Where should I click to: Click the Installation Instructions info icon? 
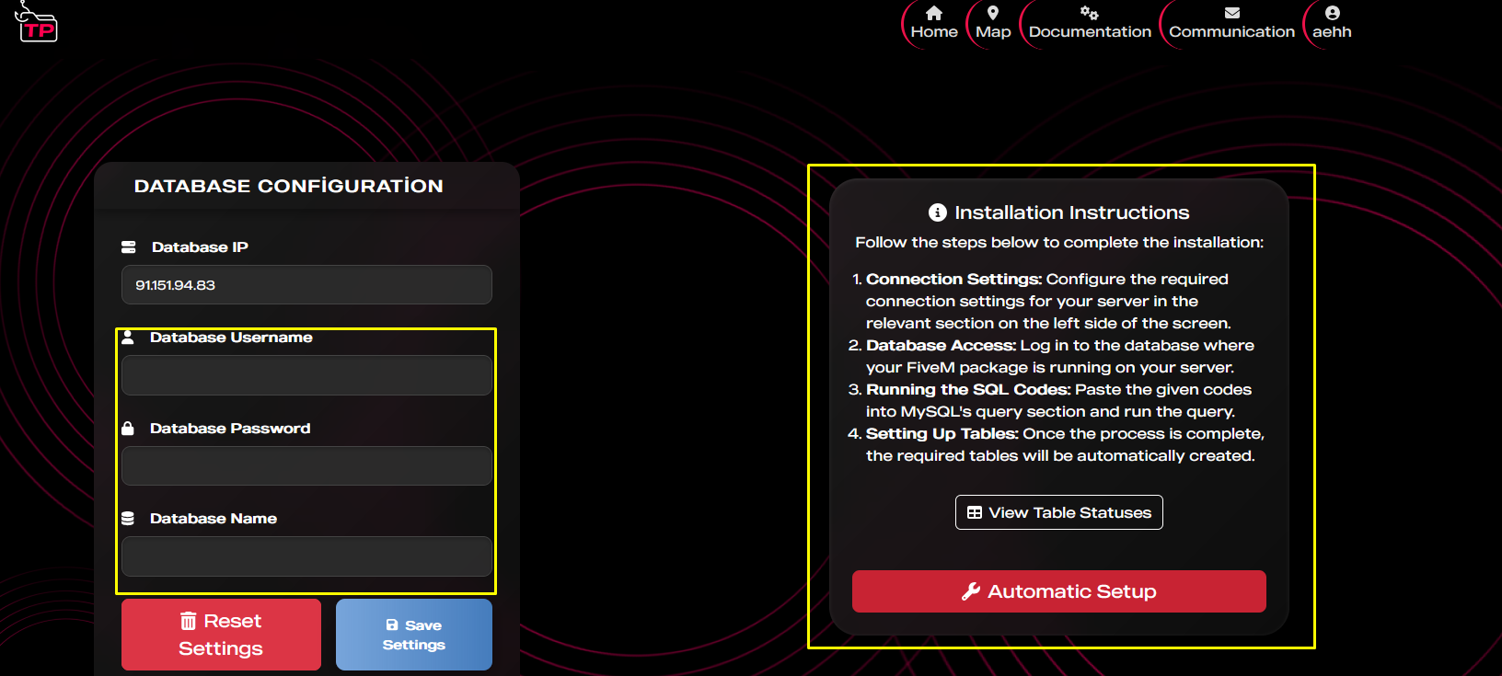(x=938, y=212)
